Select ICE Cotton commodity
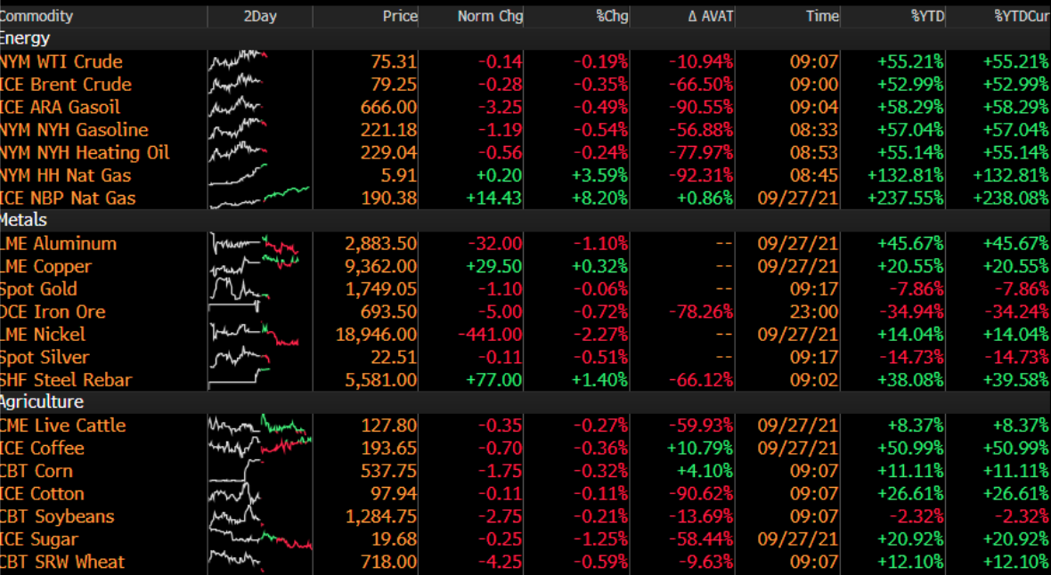1051x575 pixels. tap(42, 494)
